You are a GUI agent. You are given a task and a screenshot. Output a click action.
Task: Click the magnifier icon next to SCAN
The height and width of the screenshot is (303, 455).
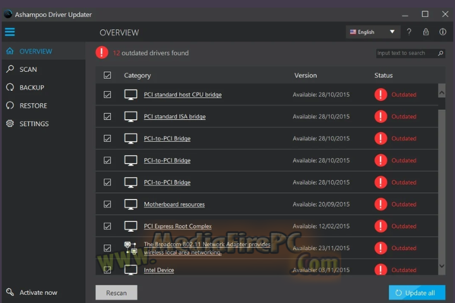10,69
